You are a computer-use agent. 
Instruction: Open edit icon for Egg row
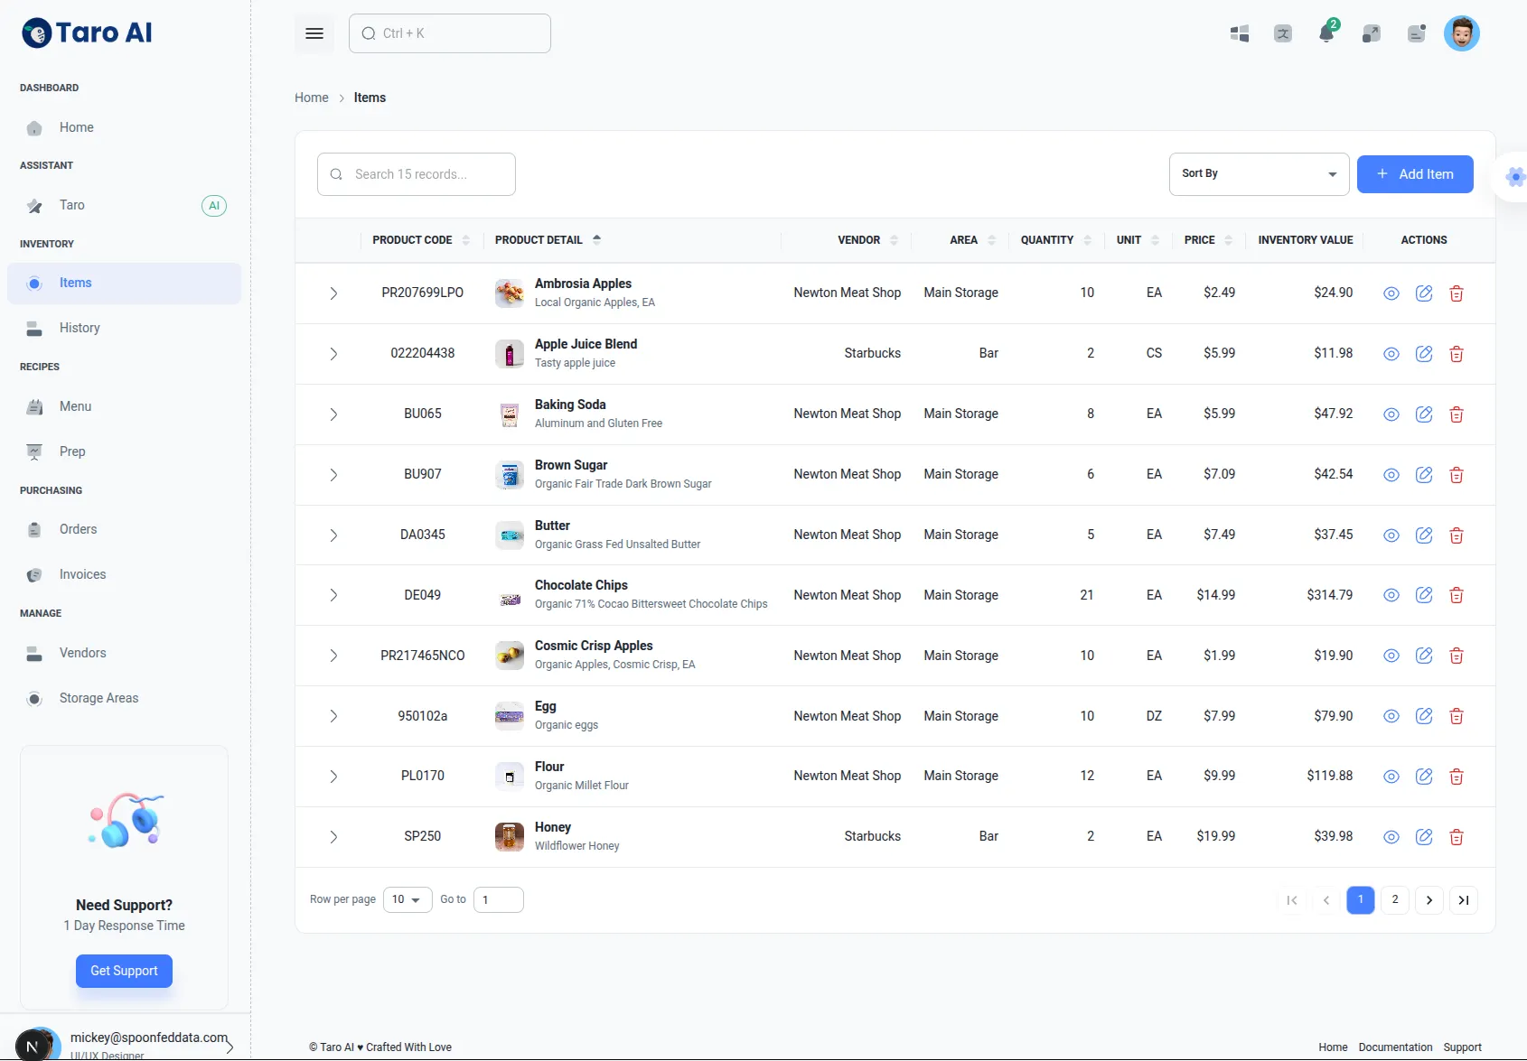pos(1423,716)
